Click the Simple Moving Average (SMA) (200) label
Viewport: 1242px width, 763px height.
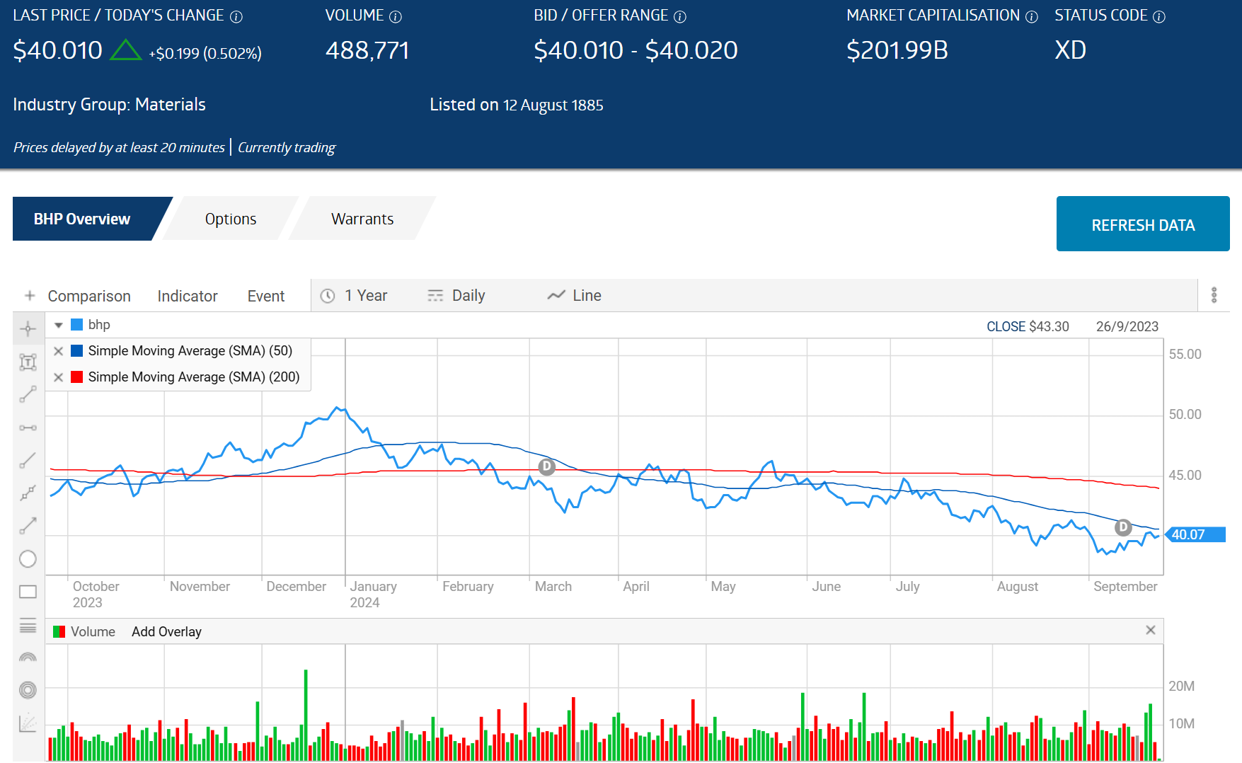[194, 377]
